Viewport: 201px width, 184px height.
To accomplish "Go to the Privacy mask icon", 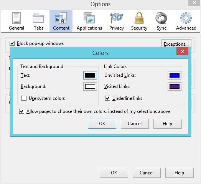I will coord(117,18).
